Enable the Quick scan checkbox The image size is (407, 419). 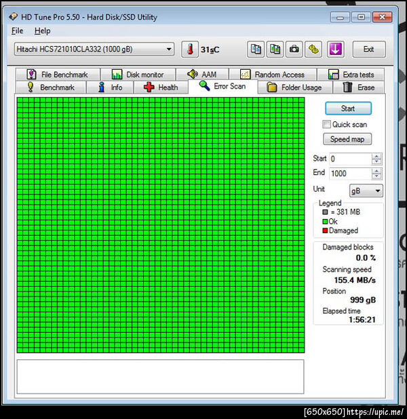[326, 124]
